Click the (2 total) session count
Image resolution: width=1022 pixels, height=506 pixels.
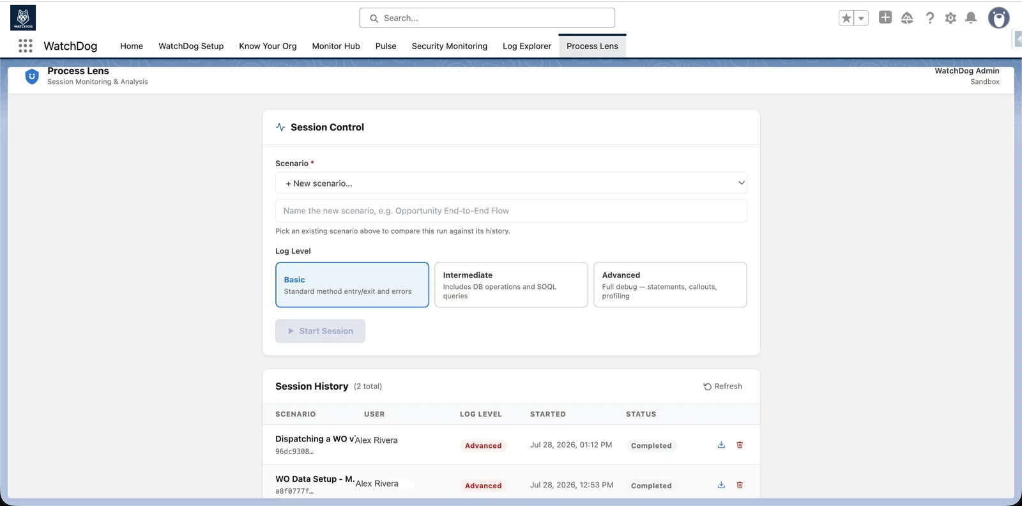point(368,387)
